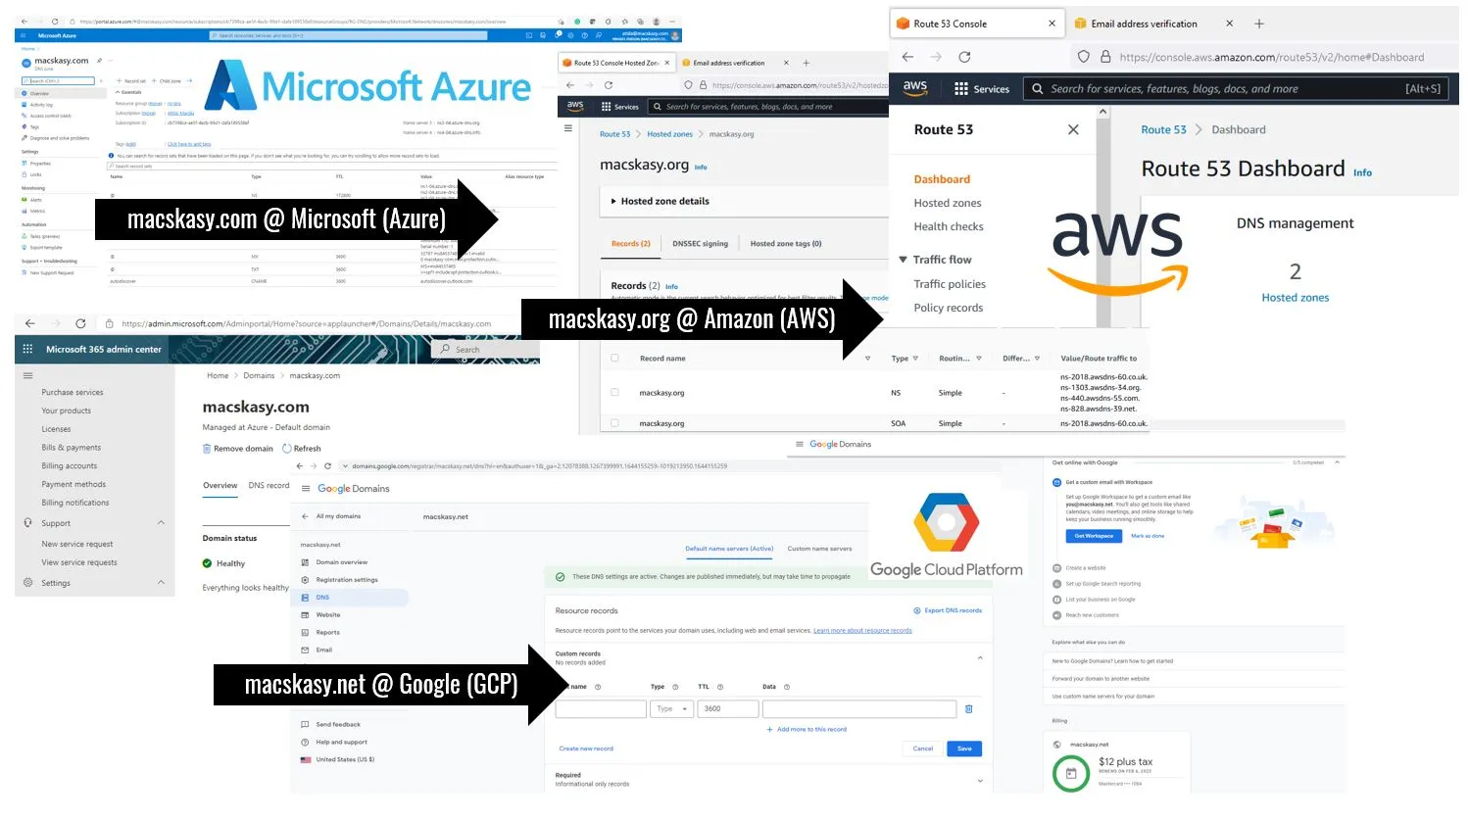Open the DNS records tab for macskasy.com
The width and height of the screenshot is (1468, 822).
[x=269, y=486]
